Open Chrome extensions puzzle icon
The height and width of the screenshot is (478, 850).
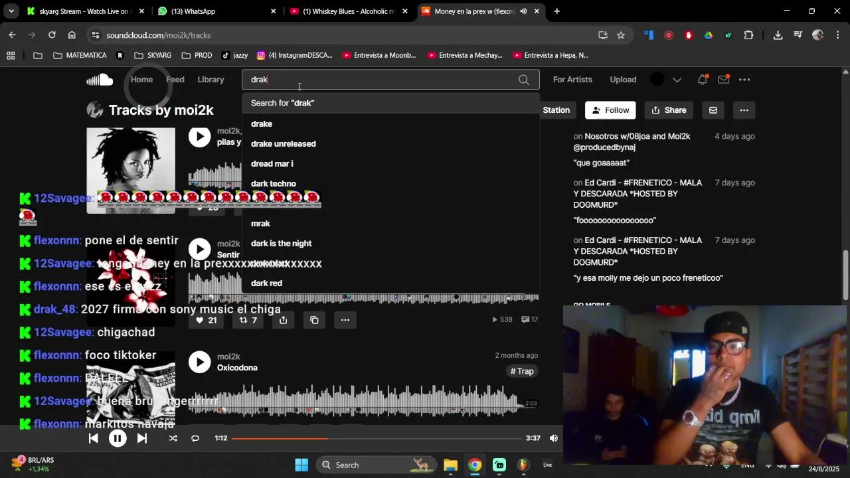(x=749, y=35)
